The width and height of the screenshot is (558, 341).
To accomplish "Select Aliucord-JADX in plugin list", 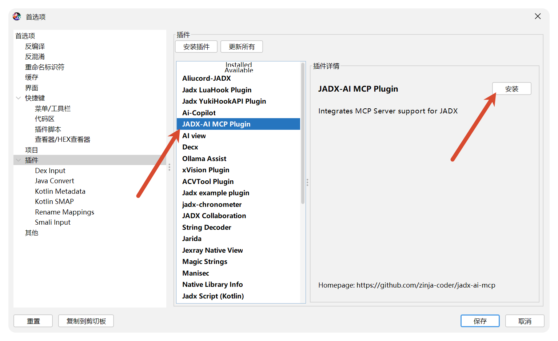I will (x=238, y=79).
